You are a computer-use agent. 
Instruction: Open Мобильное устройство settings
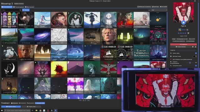[x=144, y=7]
